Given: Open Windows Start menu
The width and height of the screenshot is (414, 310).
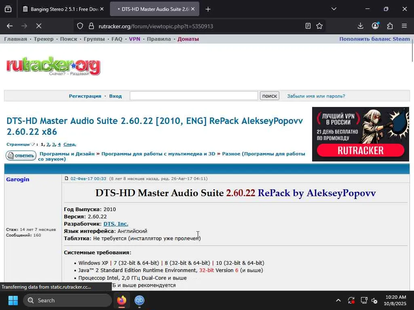Looking at the screenshot, I should 13,300.
